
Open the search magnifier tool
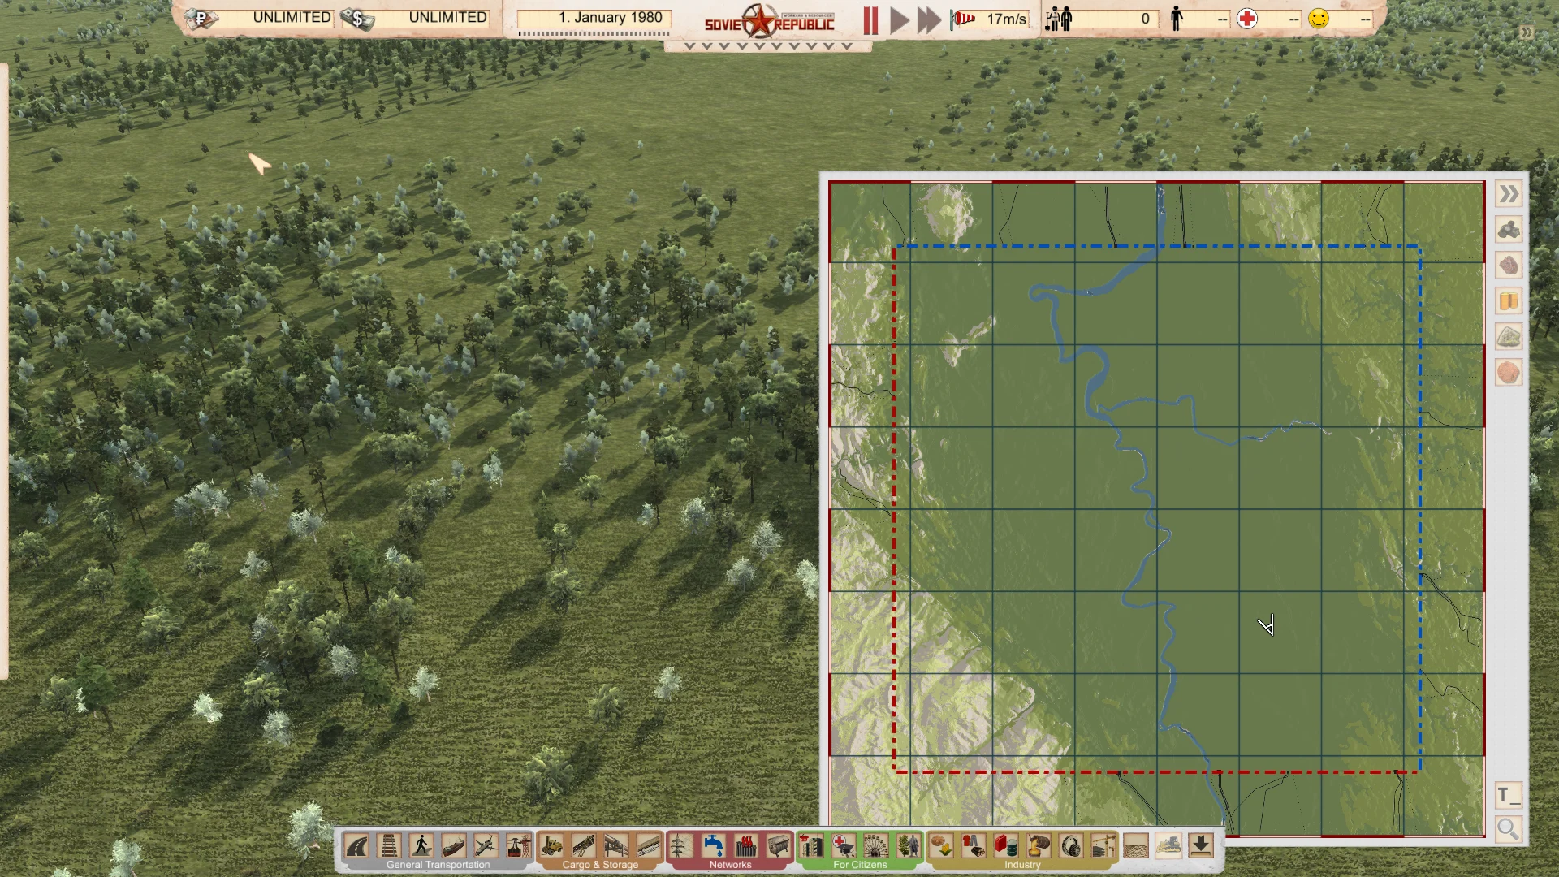pyautogui.click(x=1508, y=829)
